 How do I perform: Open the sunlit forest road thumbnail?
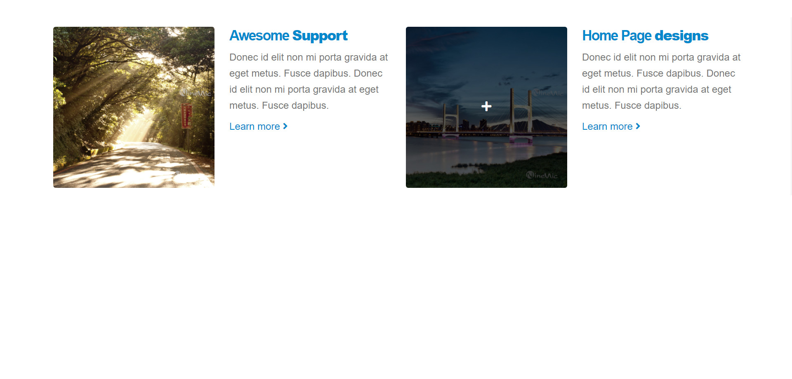click(134, 107)
